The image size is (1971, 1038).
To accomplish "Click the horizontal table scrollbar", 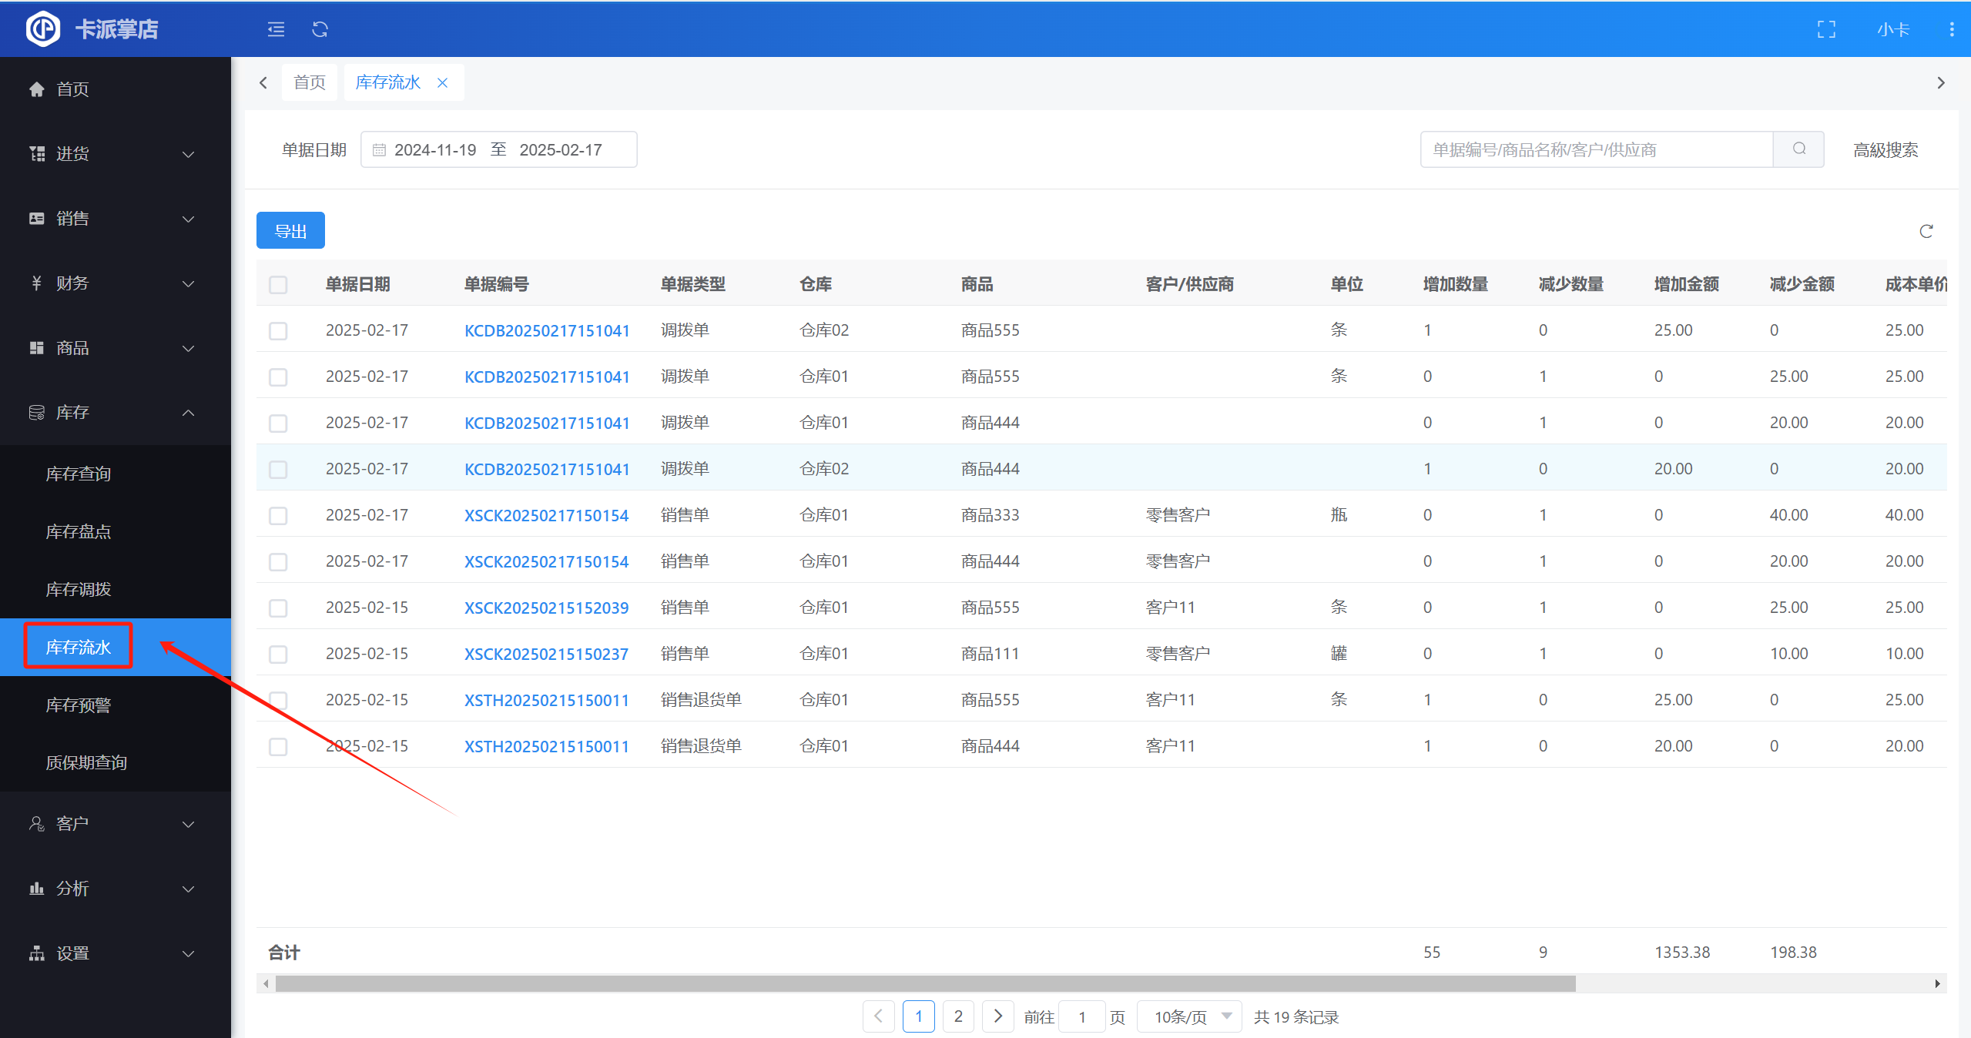I will [x=924, y=983].
